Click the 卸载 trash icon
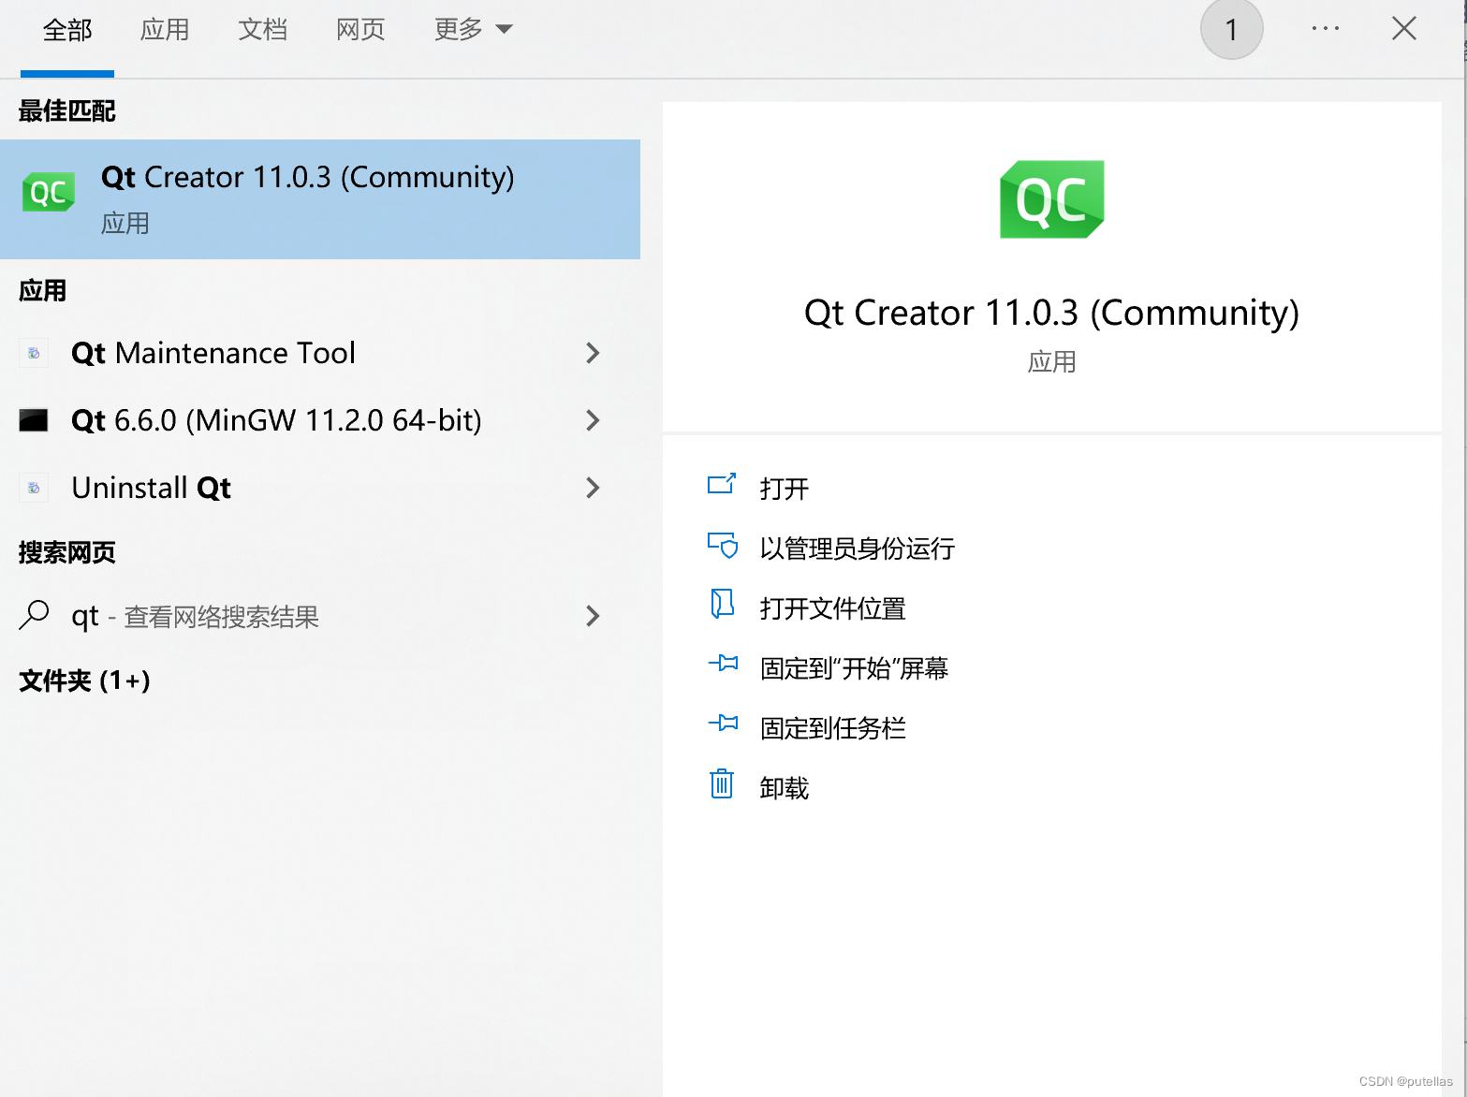 (x=722, y=786)
